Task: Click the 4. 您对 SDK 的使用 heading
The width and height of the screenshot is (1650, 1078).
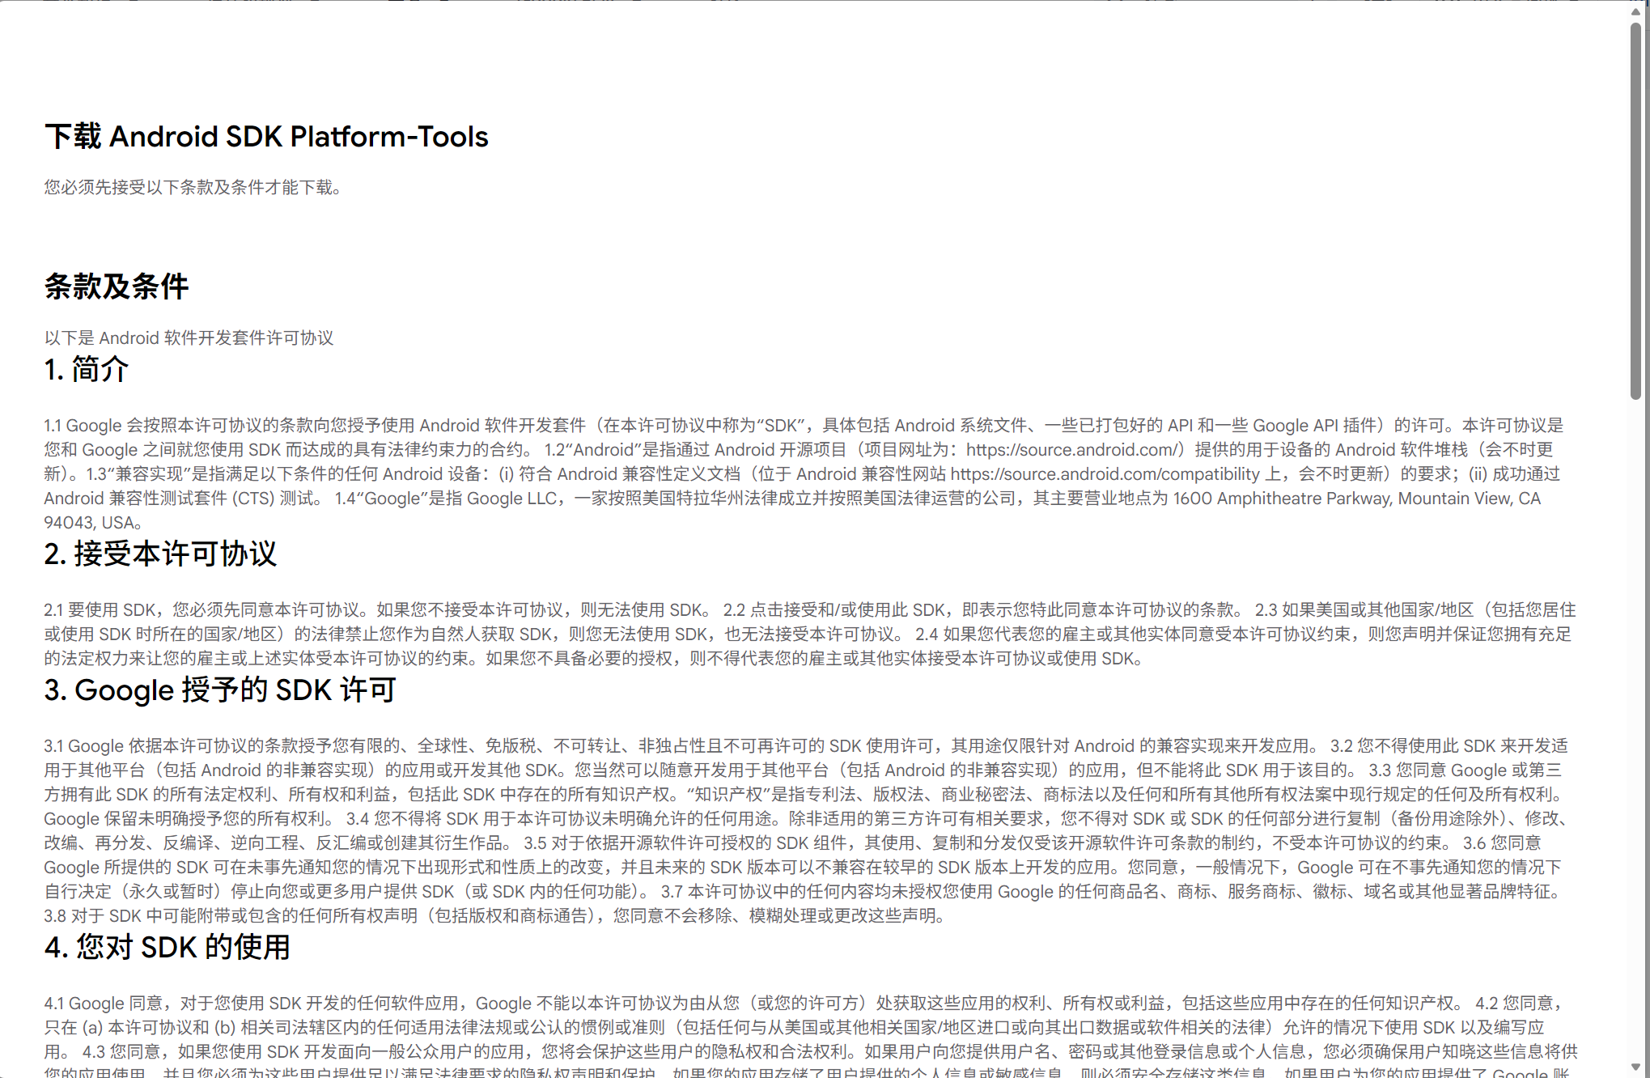Action: (x=168, y=947)
